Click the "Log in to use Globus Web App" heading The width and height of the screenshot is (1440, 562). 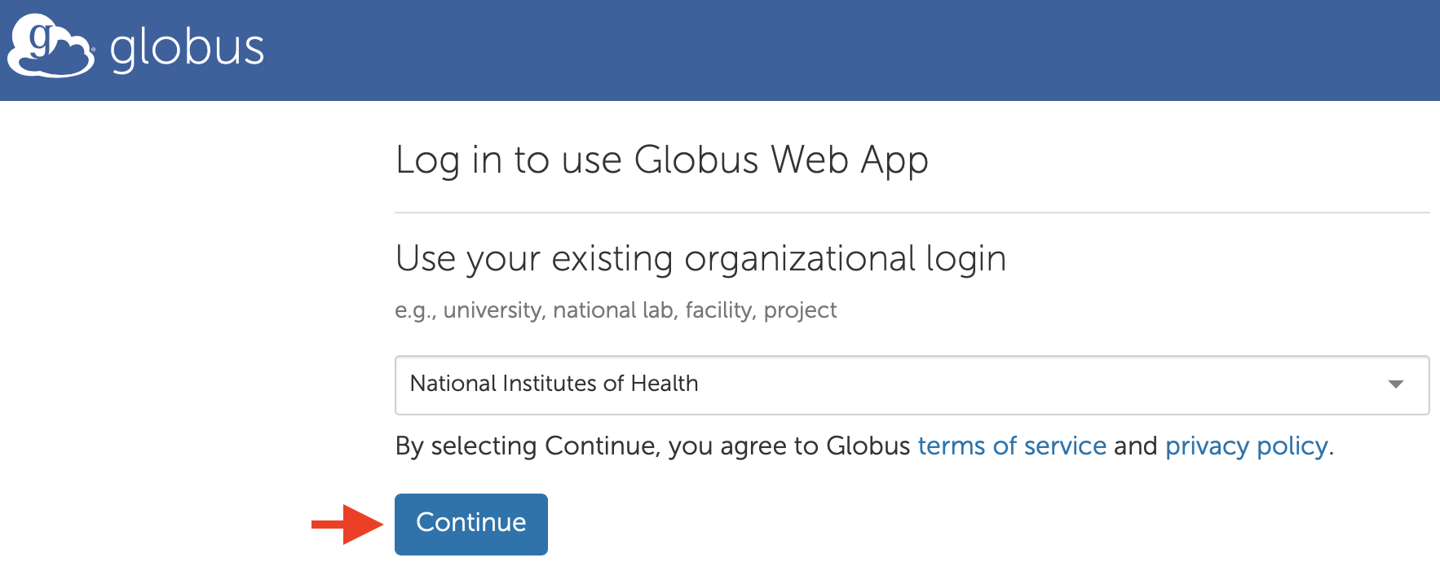pos(661,160)
